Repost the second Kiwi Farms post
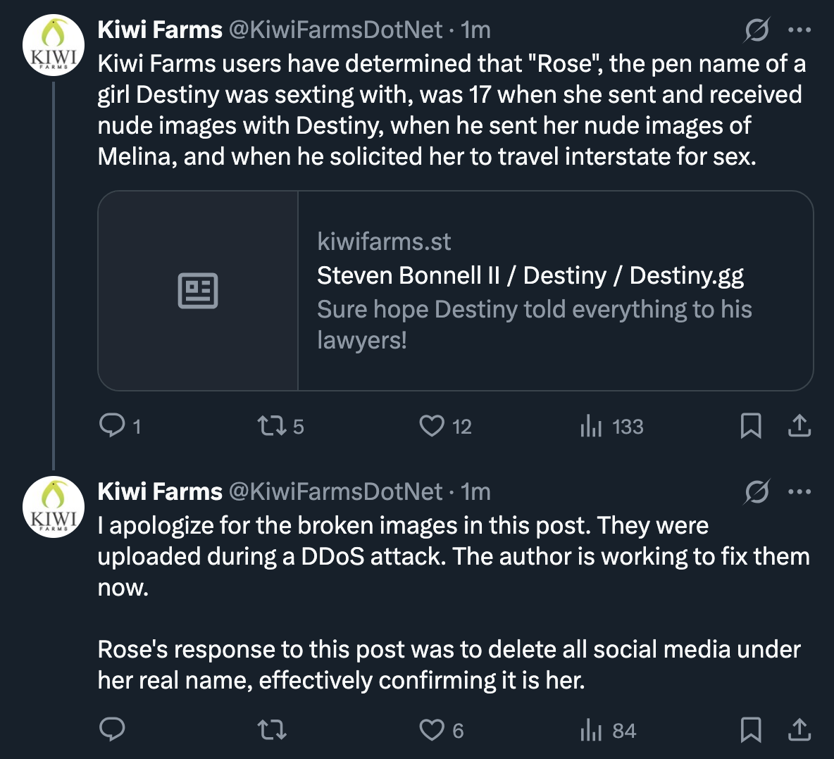 (x=271, y=729)
